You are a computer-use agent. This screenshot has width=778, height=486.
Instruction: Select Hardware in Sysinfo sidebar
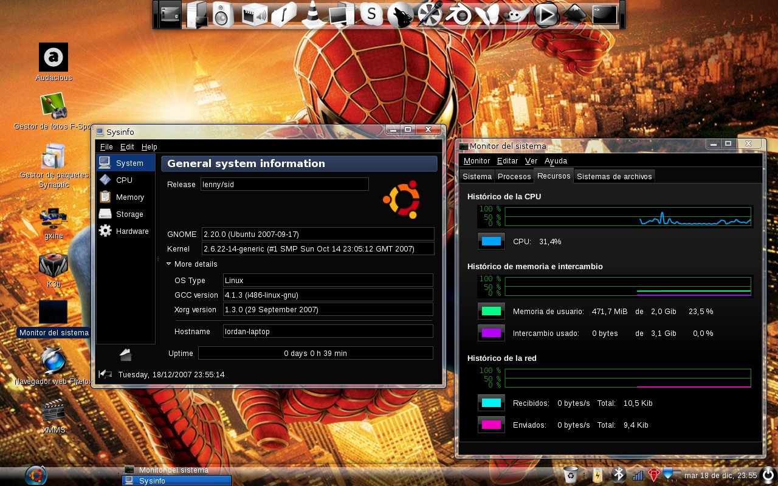click(125, 231)
